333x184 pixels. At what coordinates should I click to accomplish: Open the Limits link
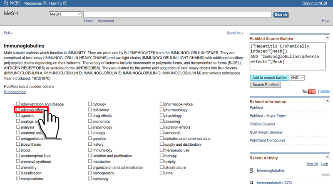point(89,21)
